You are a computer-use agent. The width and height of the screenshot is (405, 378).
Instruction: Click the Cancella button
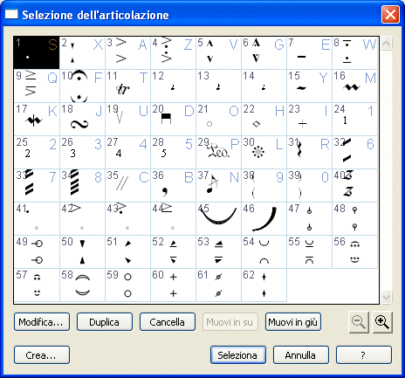click(168, 322)
